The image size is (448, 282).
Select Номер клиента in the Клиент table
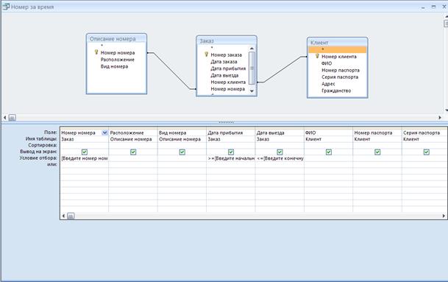click(x=339, y=57)
